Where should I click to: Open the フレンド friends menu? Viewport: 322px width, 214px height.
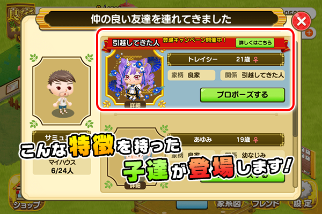pyautogui.click(x=266, y=204)
